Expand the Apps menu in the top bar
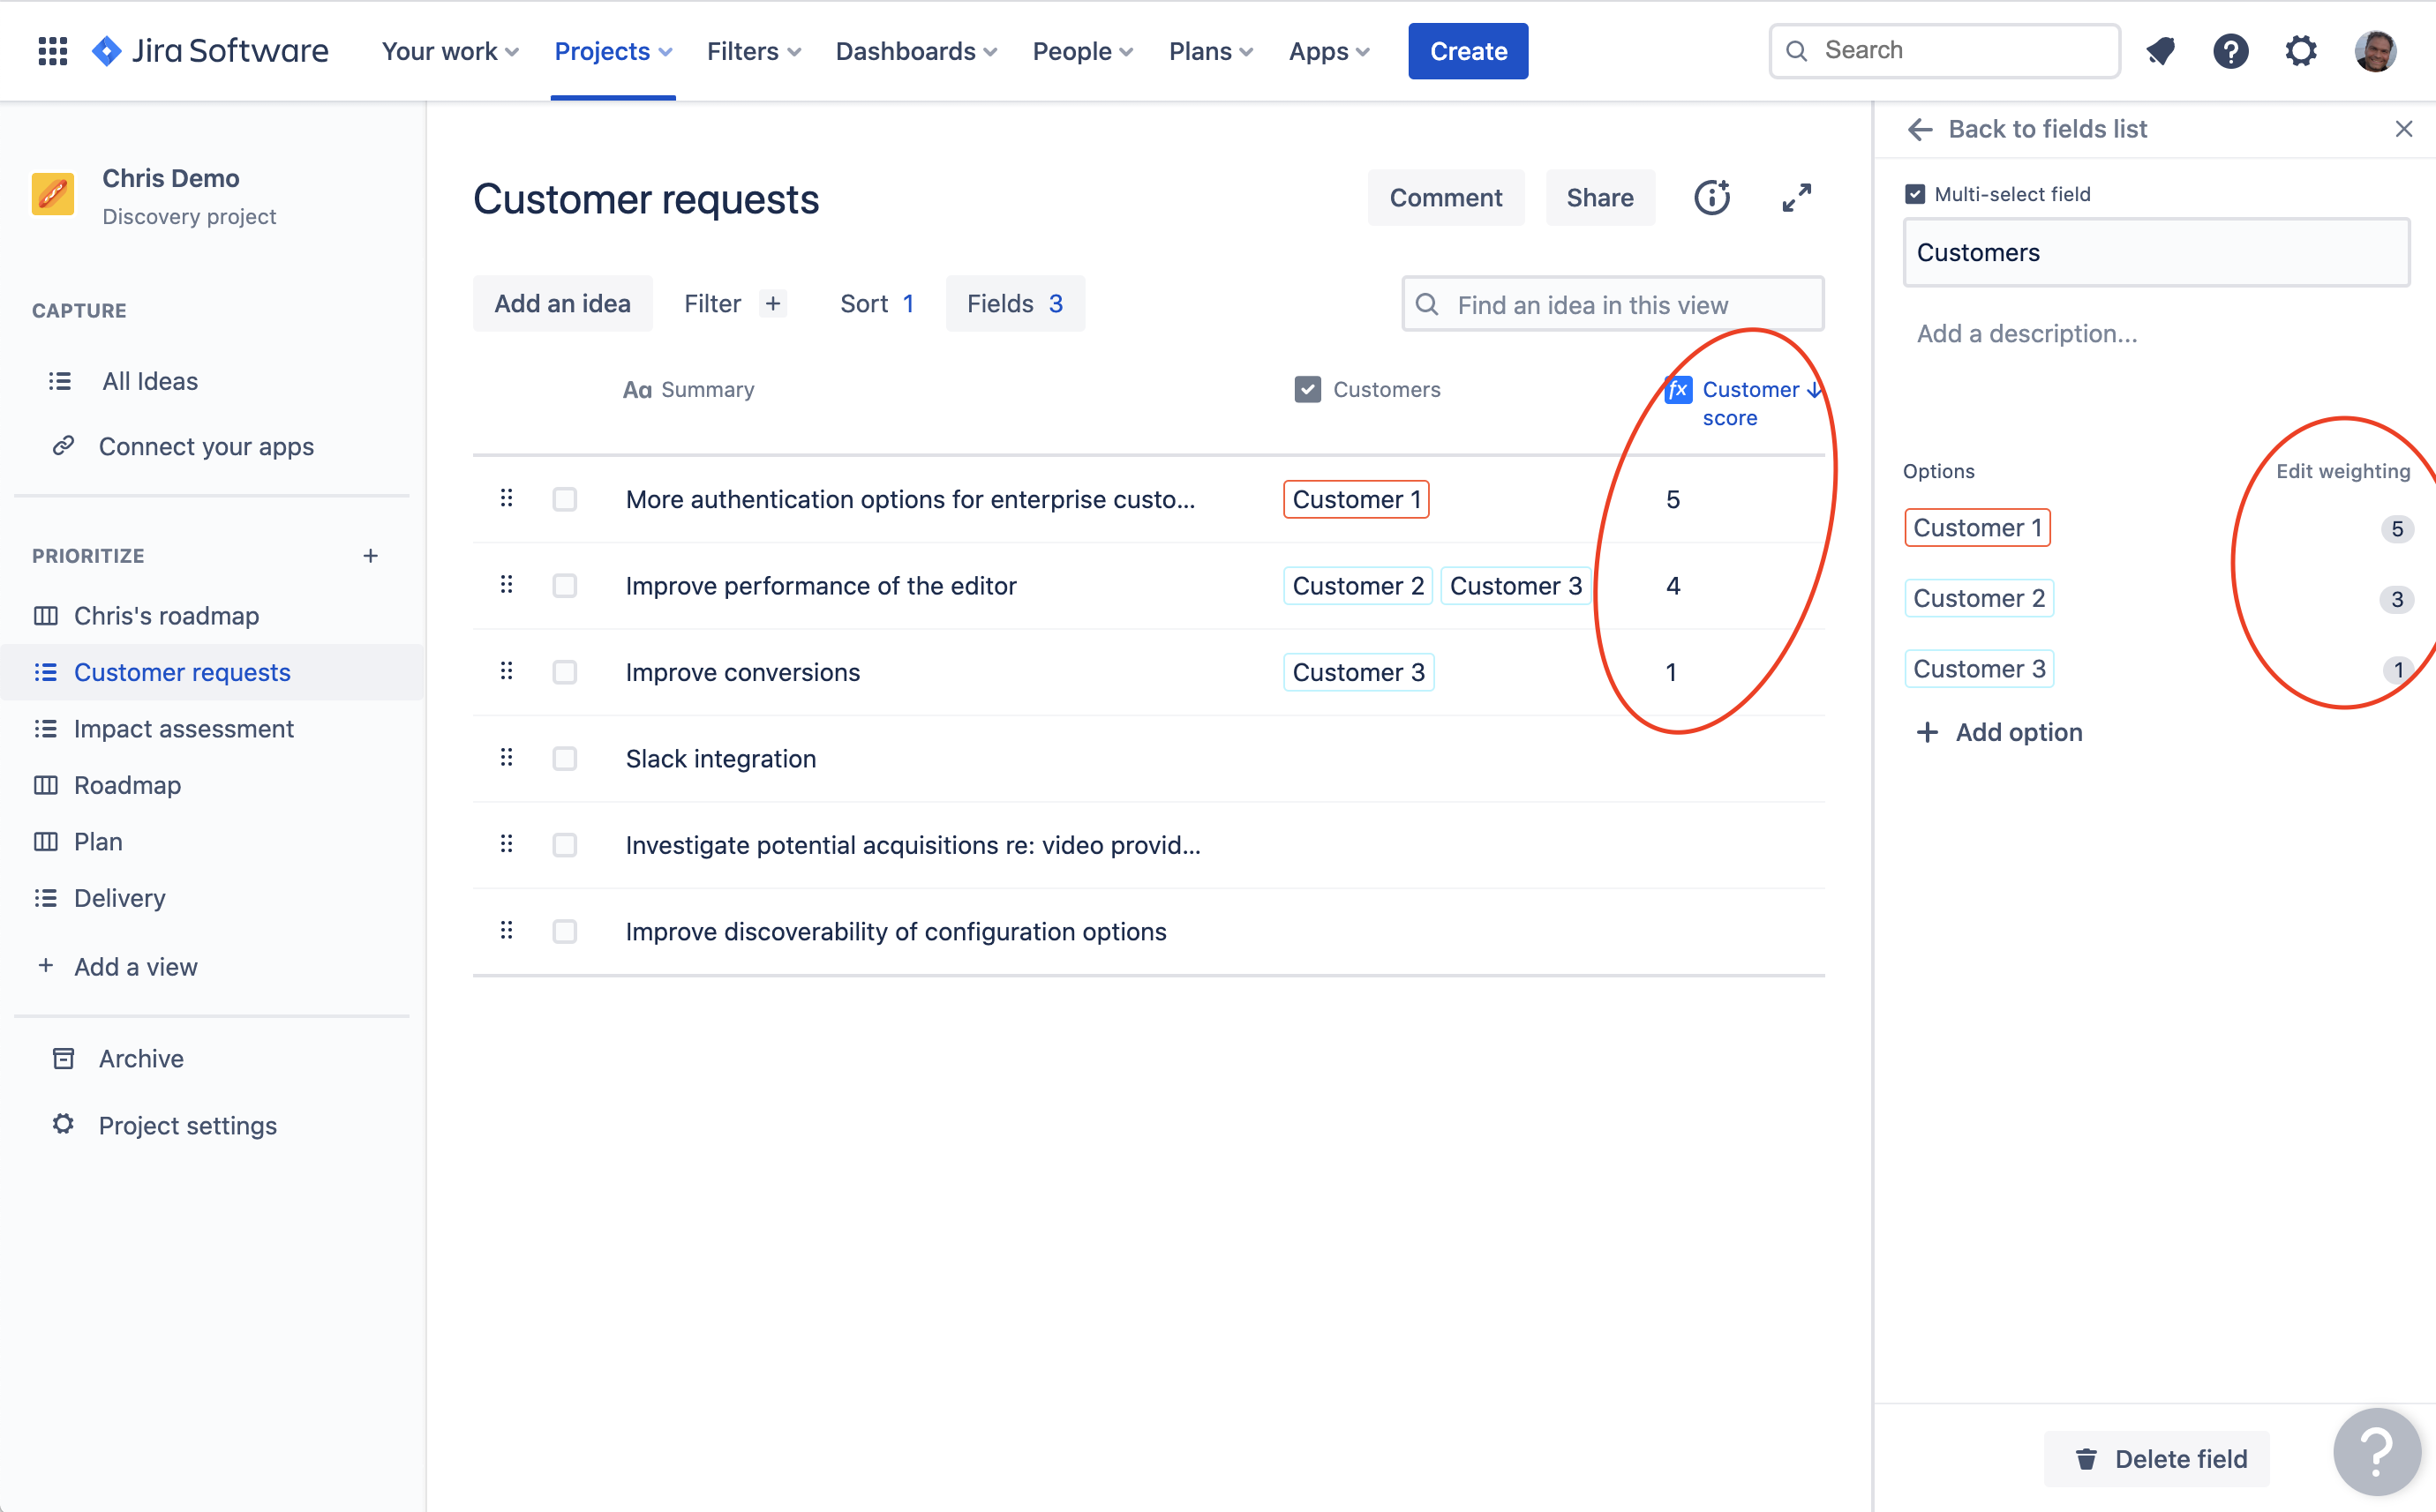2436x1512 pixels. coord(1328,51)
